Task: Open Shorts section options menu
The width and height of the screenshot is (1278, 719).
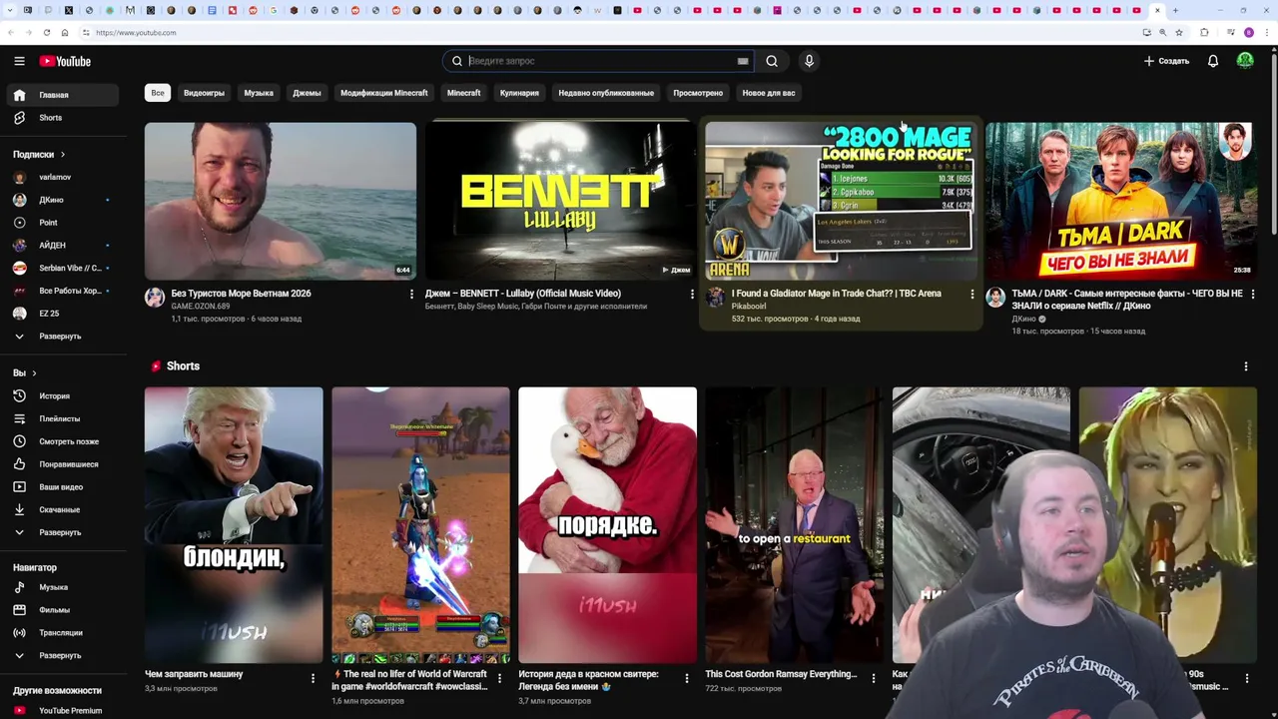Action: pyautogui.click(x=1246, y=366)
